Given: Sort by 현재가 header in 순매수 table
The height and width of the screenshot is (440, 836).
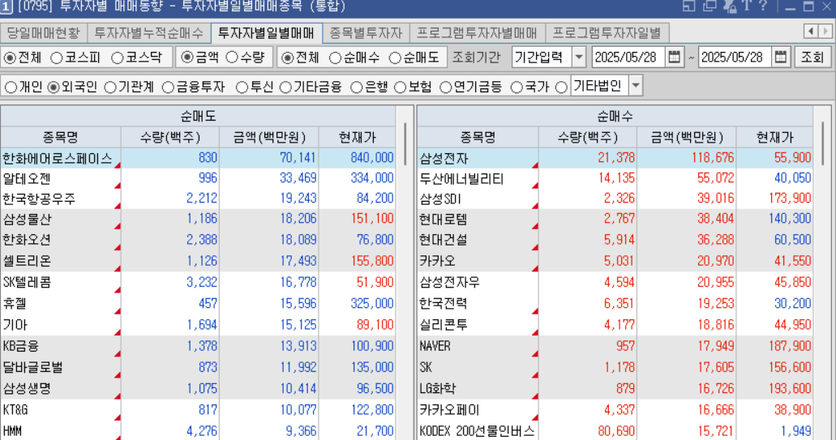Looking at the screenshot, I should tap(774, 138).
